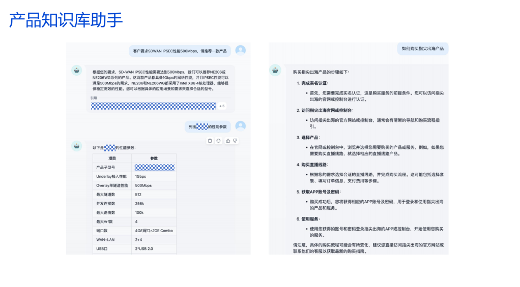Give thumbs down to the performance answer

(235, 141)
